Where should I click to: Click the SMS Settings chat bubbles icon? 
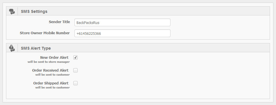click(12, 11)
